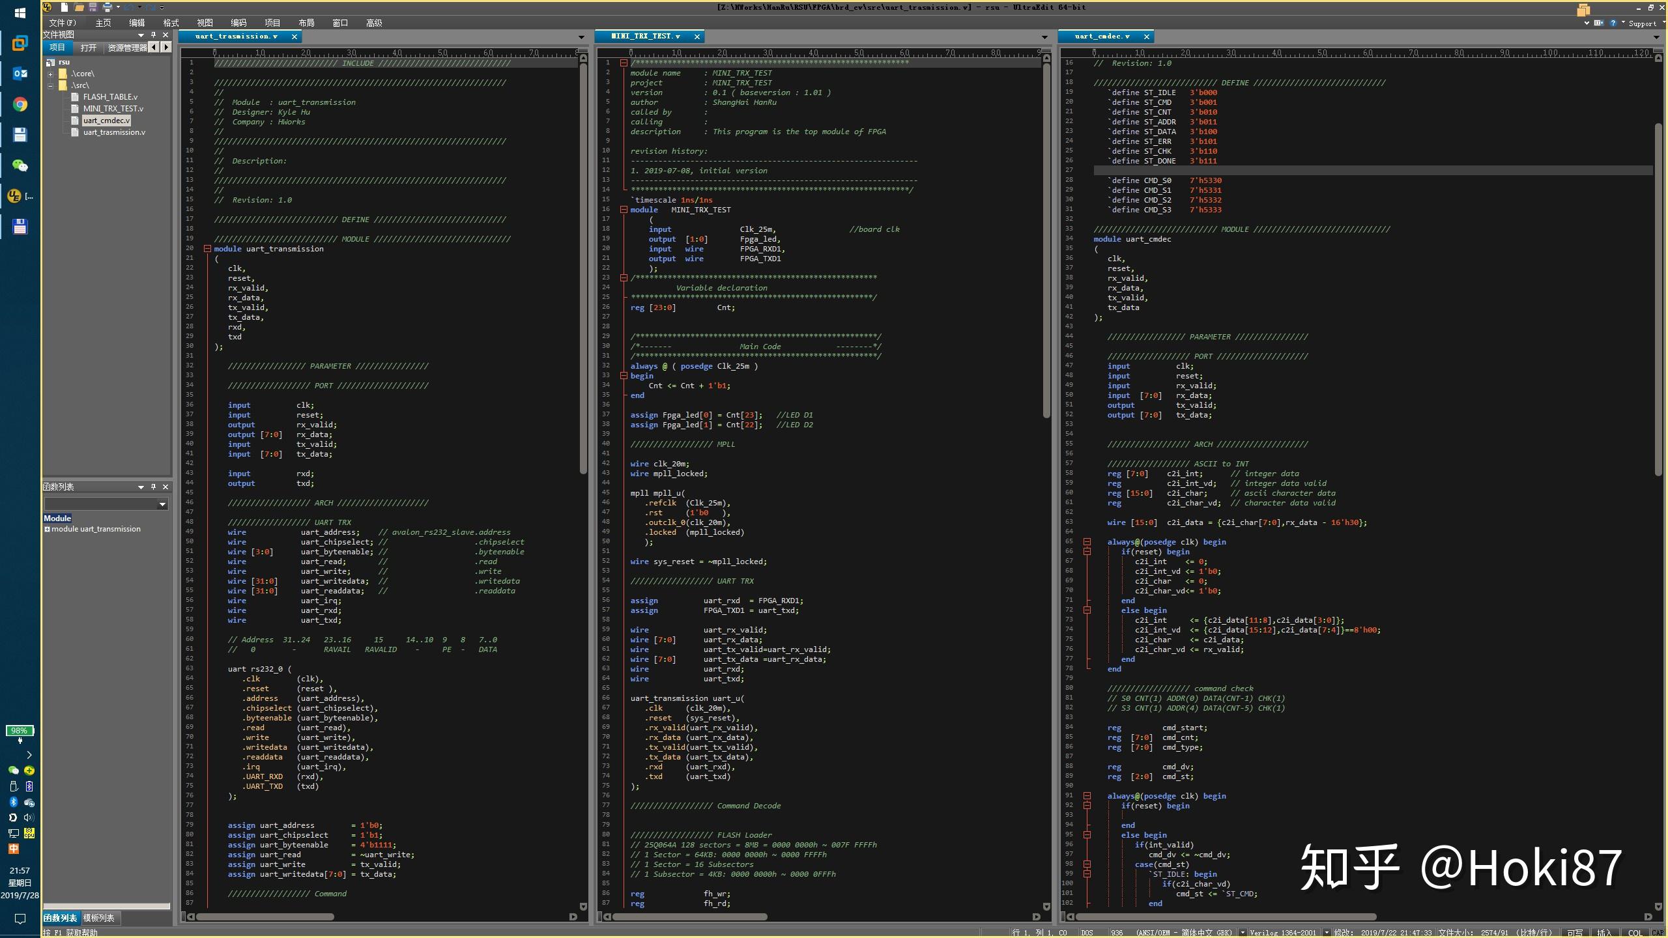This screenshot has width=1668, height=938.
Task: Collapse the always block fold at uart_cmdec line 65
Action: point(1087,542)
